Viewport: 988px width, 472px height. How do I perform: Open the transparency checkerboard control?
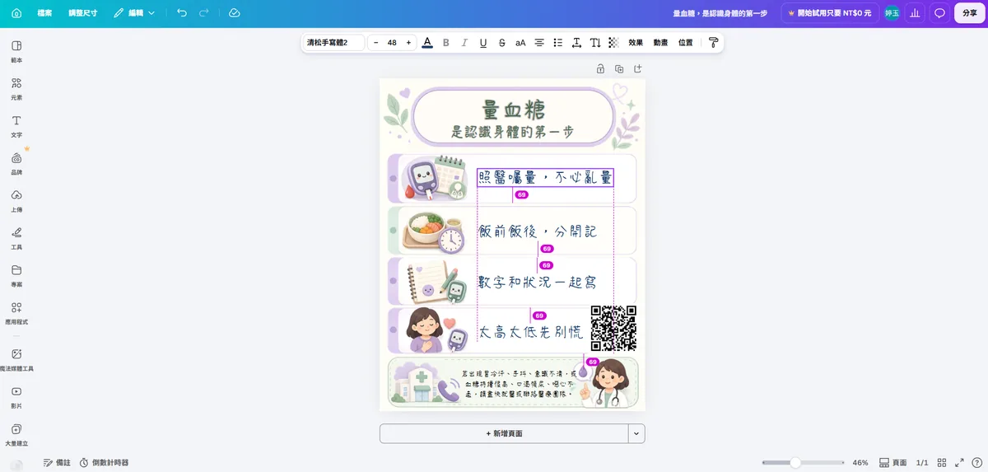[x=614, y=43]
